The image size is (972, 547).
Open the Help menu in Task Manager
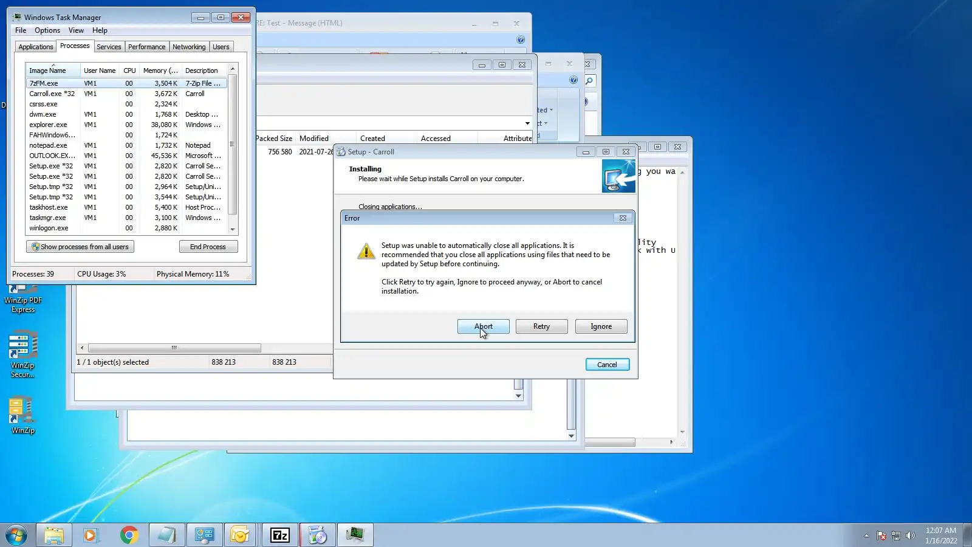click(100, 30)
